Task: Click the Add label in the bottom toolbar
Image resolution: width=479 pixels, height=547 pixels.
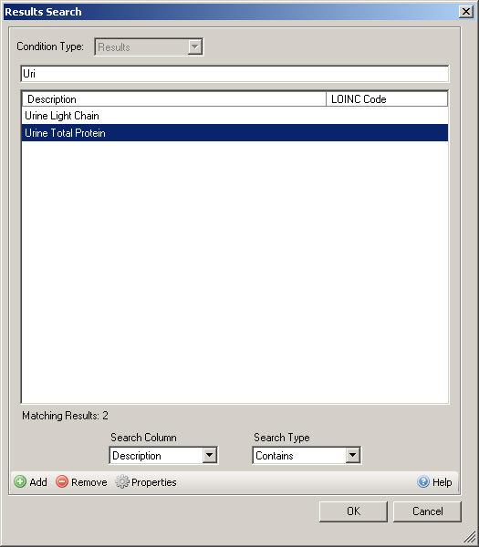Action: click(x=38, y=482)
